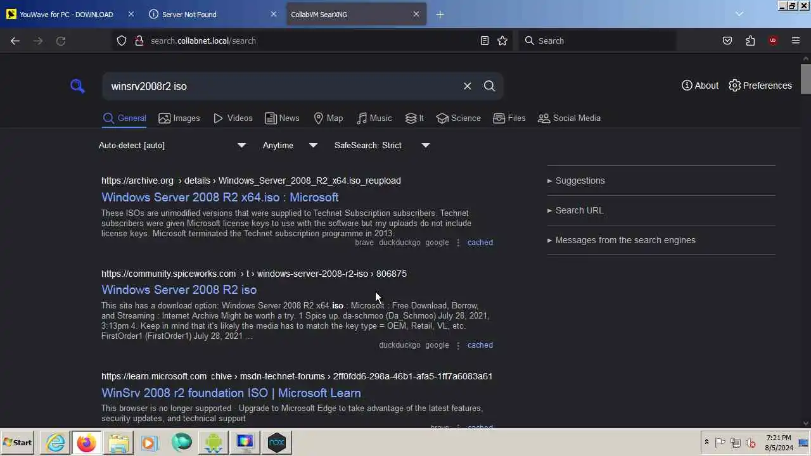Image resolution: width=811 pixels, height=456 pixels.
Task: Close the Server Not Found tab
Action: pos(274,14)
